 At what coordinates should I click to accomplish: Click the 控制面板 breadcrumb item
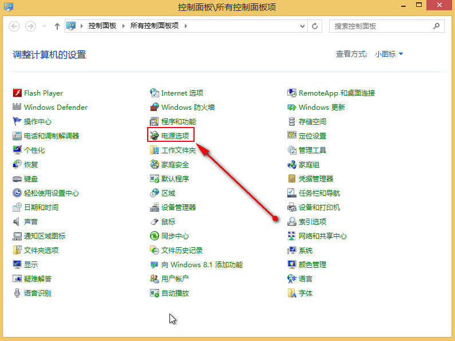(102, 26)
